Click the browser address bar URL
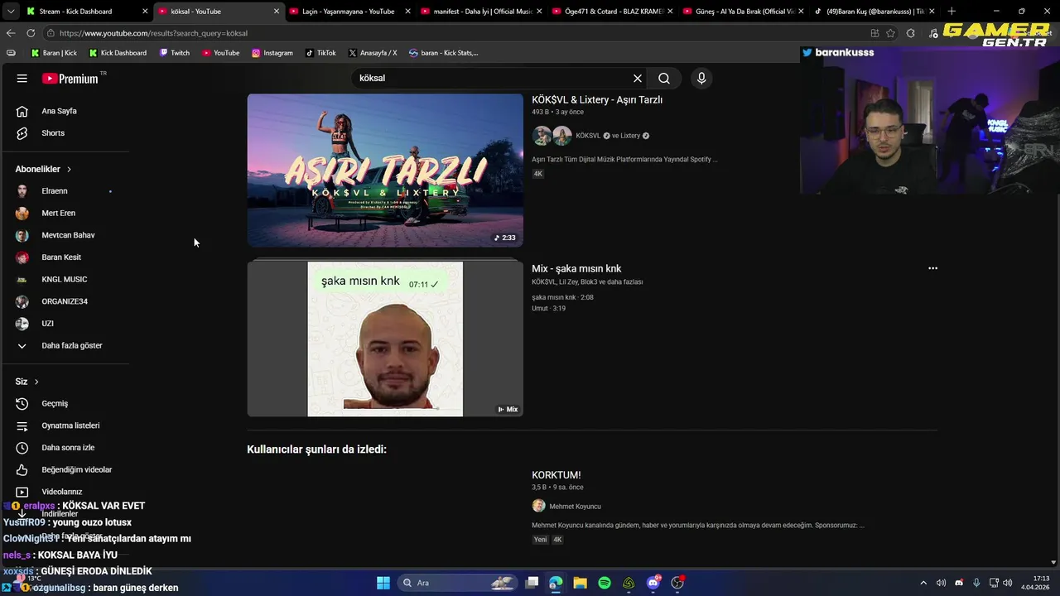This screenshot has height=596, width=1060. [x=152, y=33]
